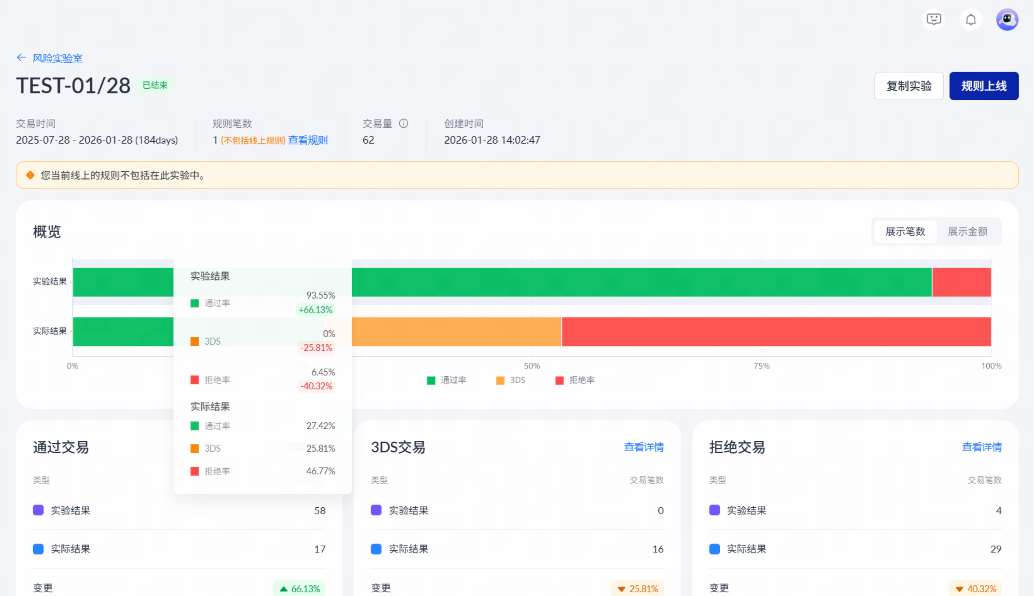The height and width of the screenshot is (596, 1034).
Task: Click the 已结束 status tag
Action: (x=155, y=85)
